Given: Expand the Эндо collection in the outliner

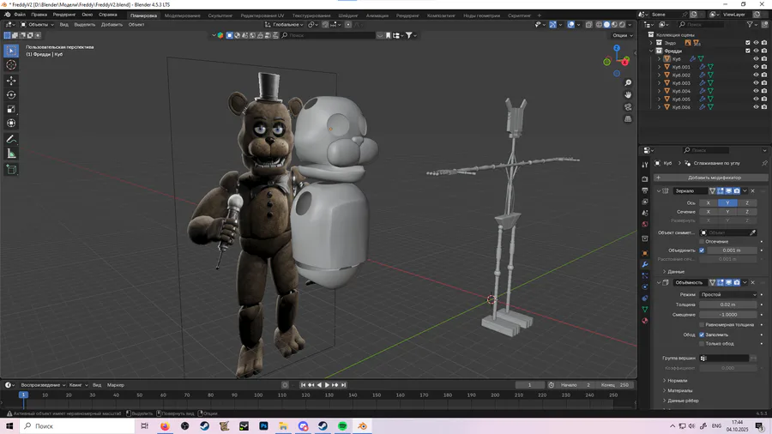Looking at the screenshot, I should click(652, 43).
